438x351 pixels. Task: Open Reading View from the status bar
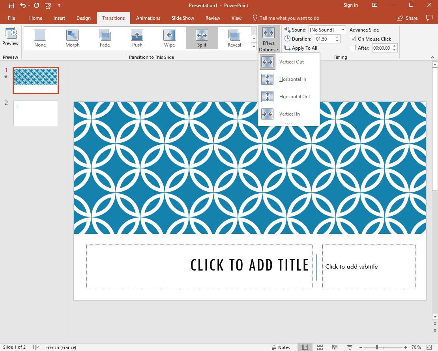[x=335, y=347]
